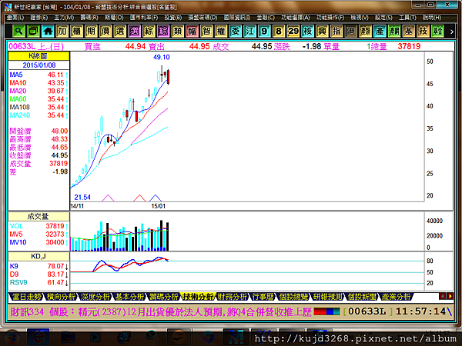Click the 基 toolbar icon
This screenshot has height=346, width=462.
408,32
